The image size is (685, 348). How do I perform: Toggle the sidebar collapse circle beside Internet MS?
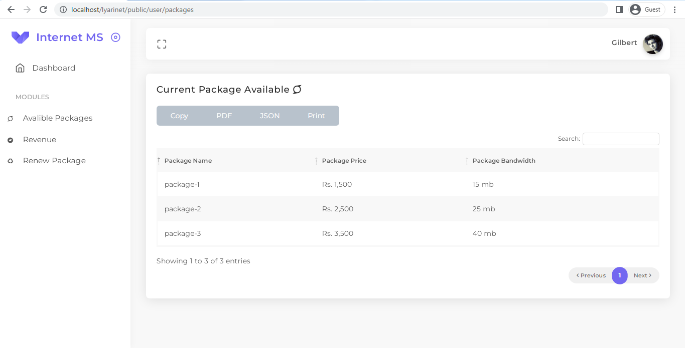[x=116, y=37]
